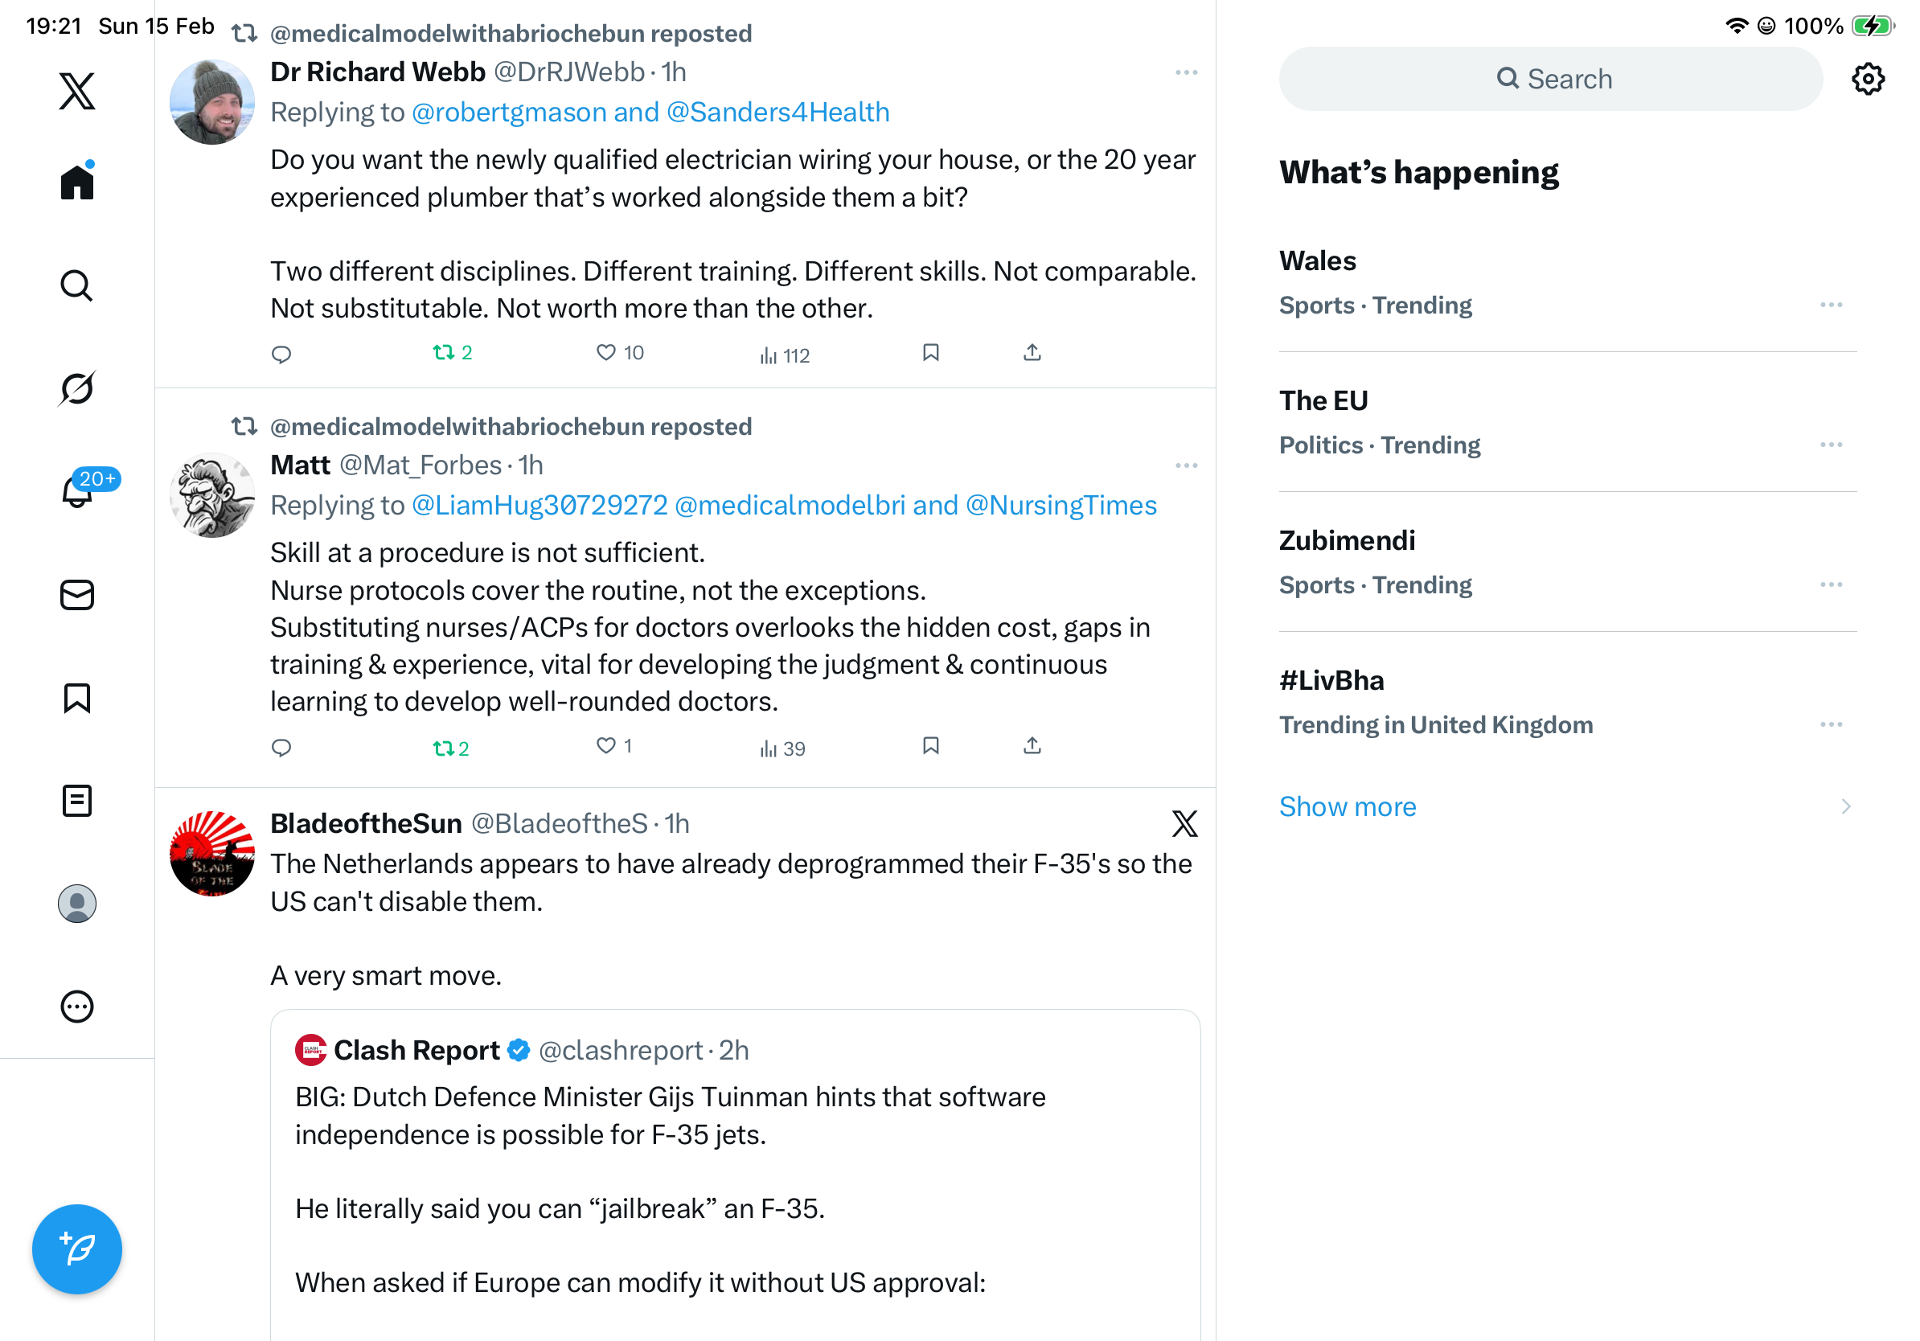Bookmark Matt's post

pyautogui.click(x=931, y=746)
